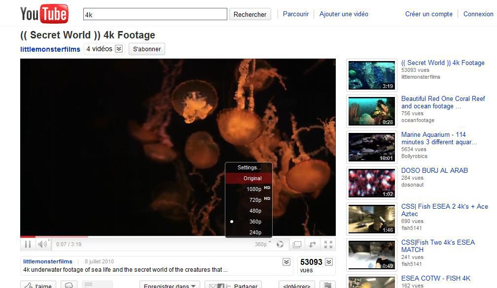Open the Enregistrer dans dropdown

(170, 285)
